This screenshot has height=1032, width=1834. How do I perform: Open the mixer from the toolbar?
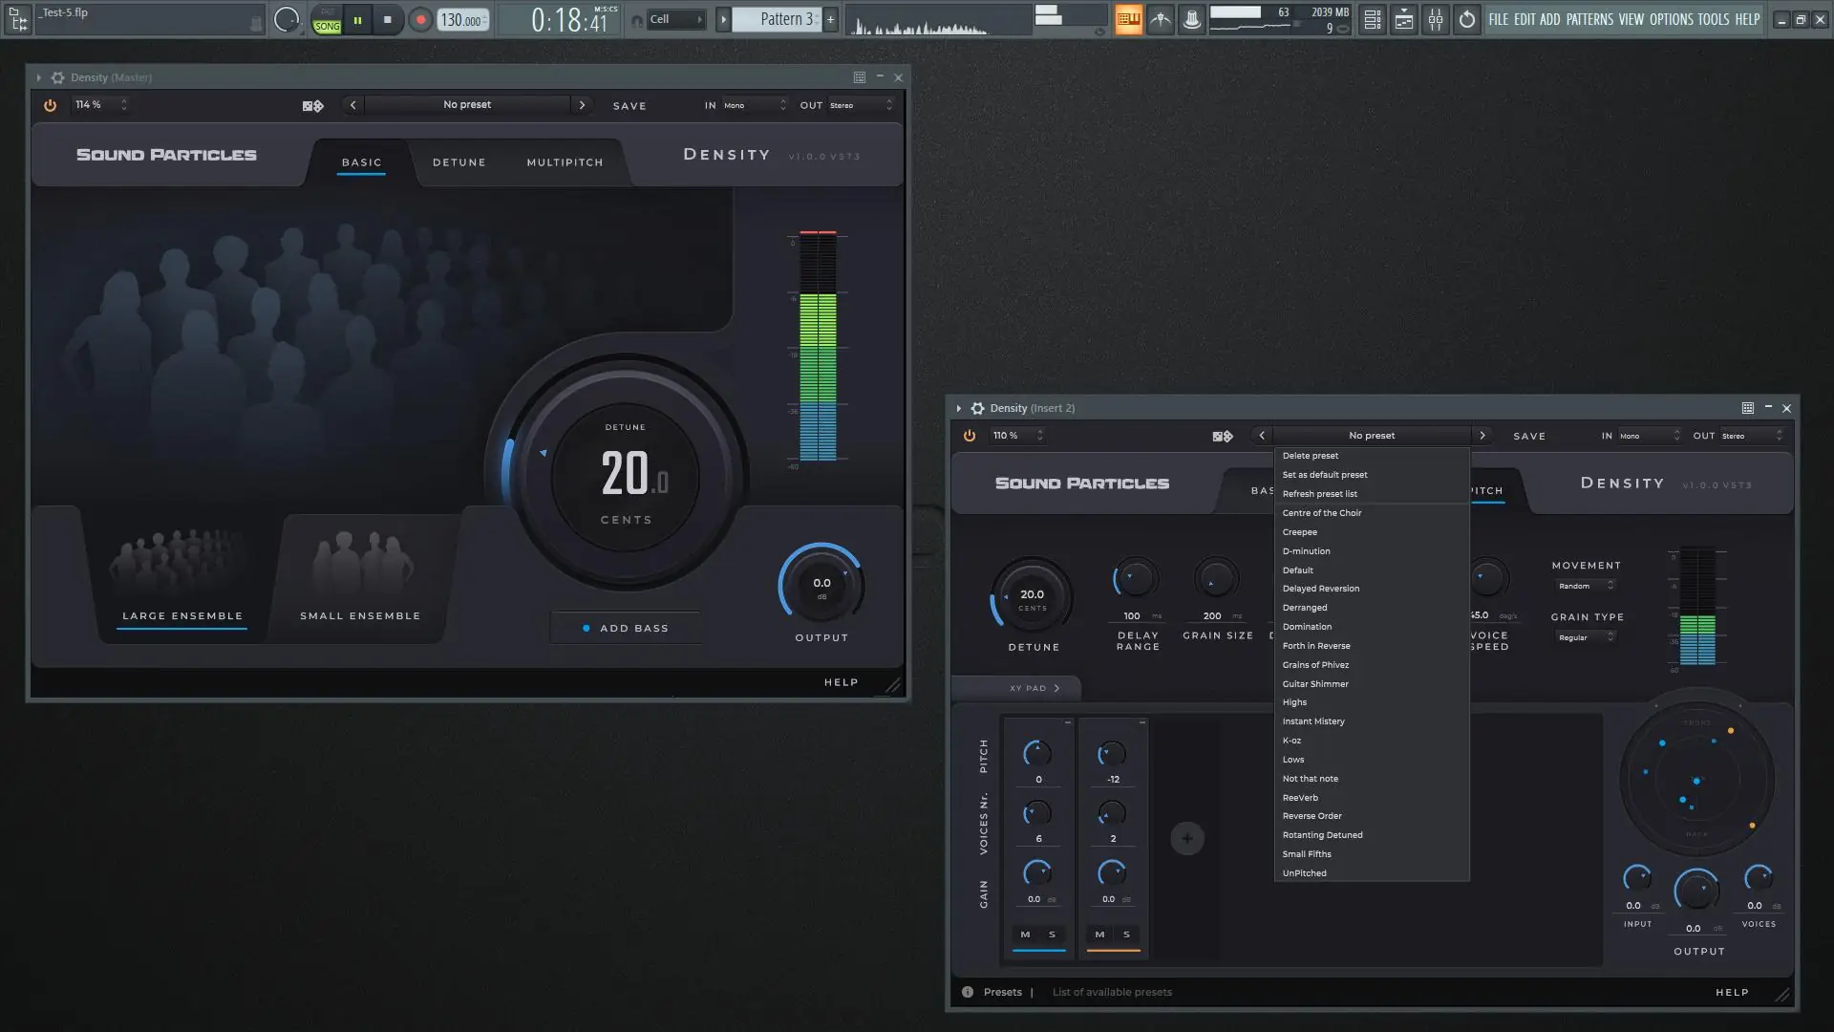point(1435,19)
